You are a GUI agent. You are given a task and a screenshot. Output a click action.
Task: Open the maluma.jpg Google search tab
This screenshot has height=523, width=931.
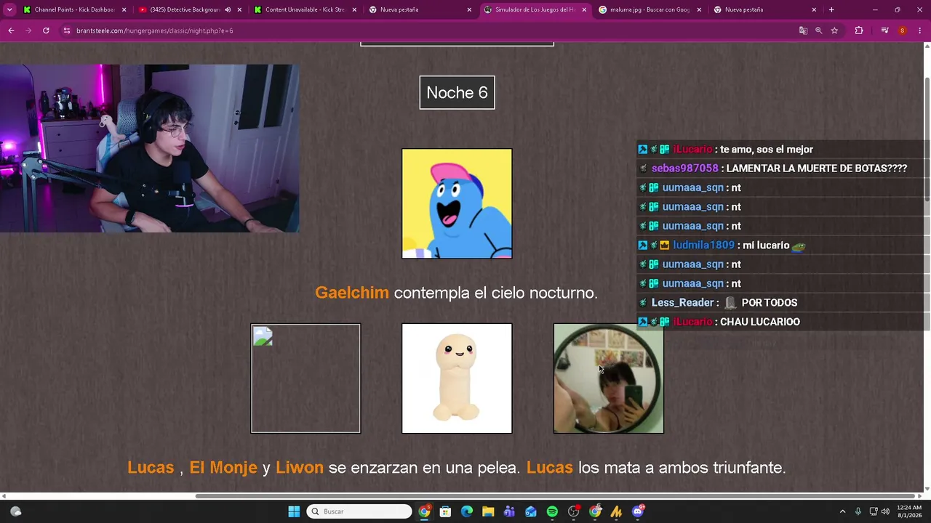tap(650, 9)
